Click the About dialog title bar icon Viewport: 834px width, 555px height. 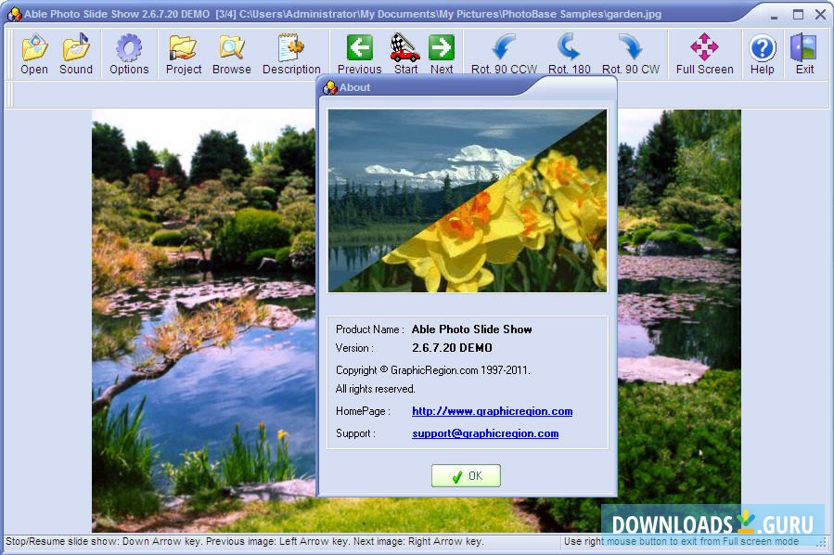pyautogui.click(x=329, y=87)
